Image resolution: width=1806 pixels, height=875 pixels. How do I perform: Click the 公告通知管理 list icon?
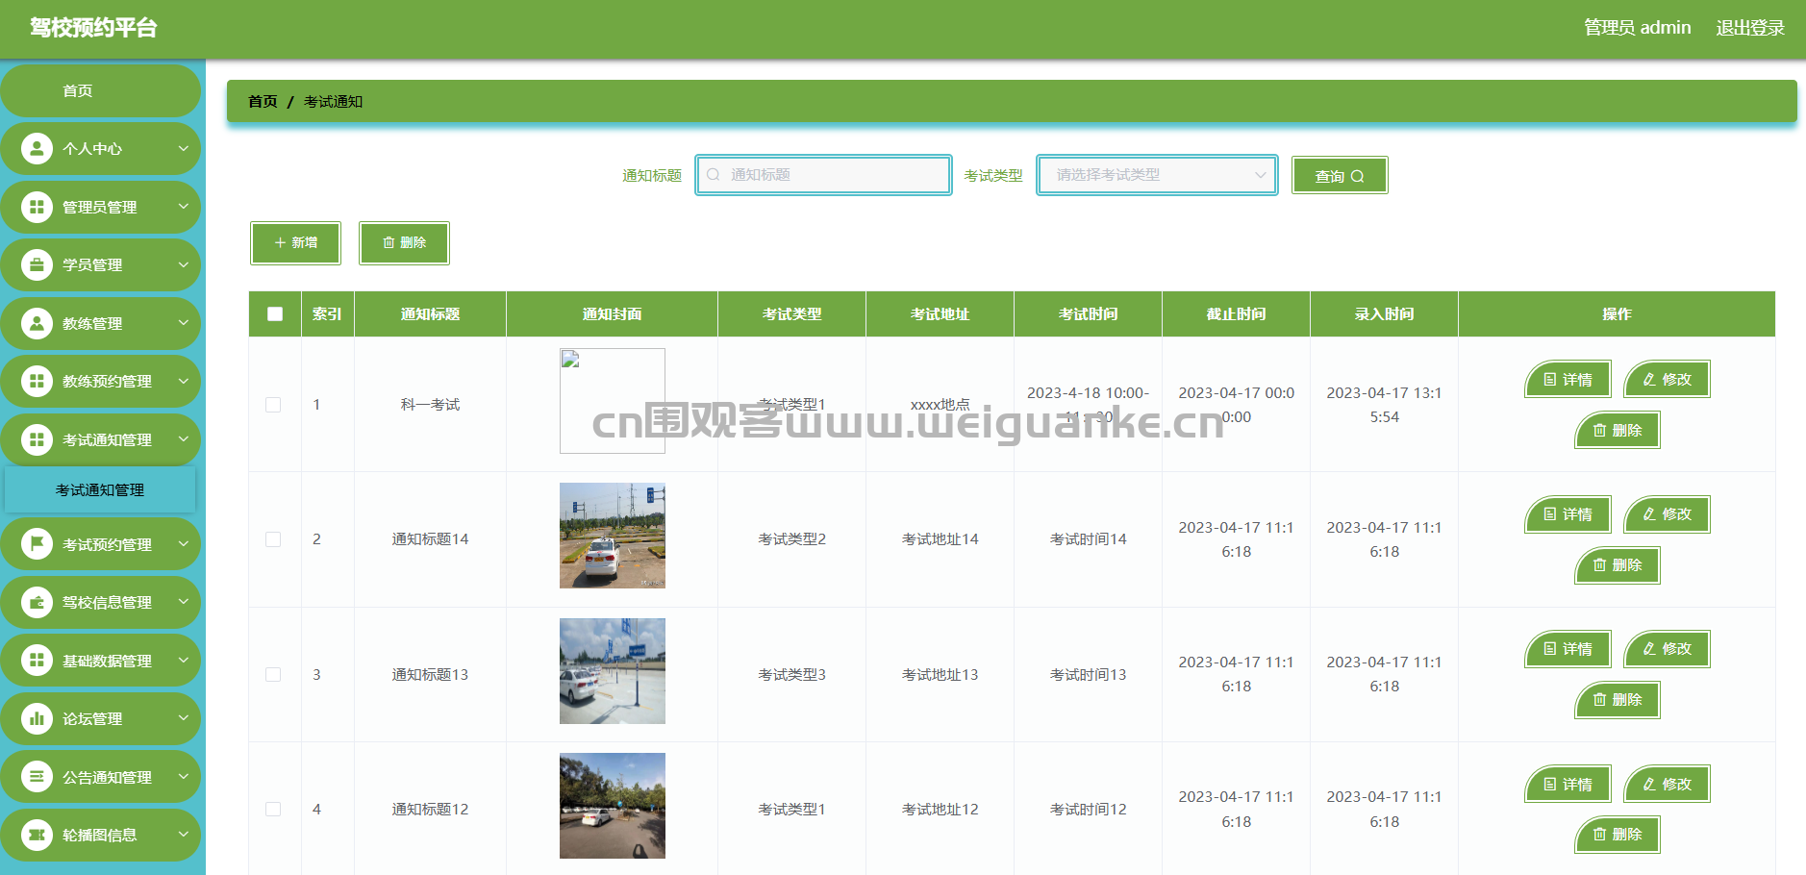point(37,777)
